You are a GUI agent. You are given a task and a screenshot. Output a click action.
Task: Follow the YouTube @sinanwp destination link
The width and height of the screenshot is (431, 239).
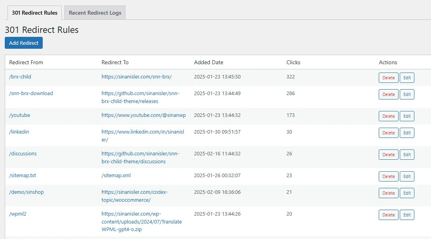pyautogui.click(x=143, y=115)
